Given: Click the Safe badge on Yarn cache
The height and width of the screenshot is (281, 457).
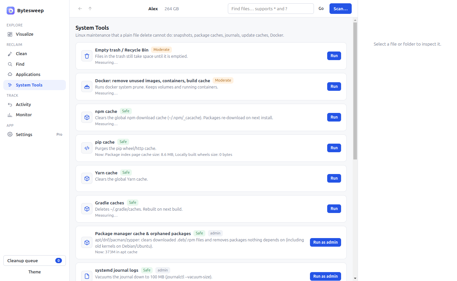Looking at the screenshot, I should click(x=126, y=172).
